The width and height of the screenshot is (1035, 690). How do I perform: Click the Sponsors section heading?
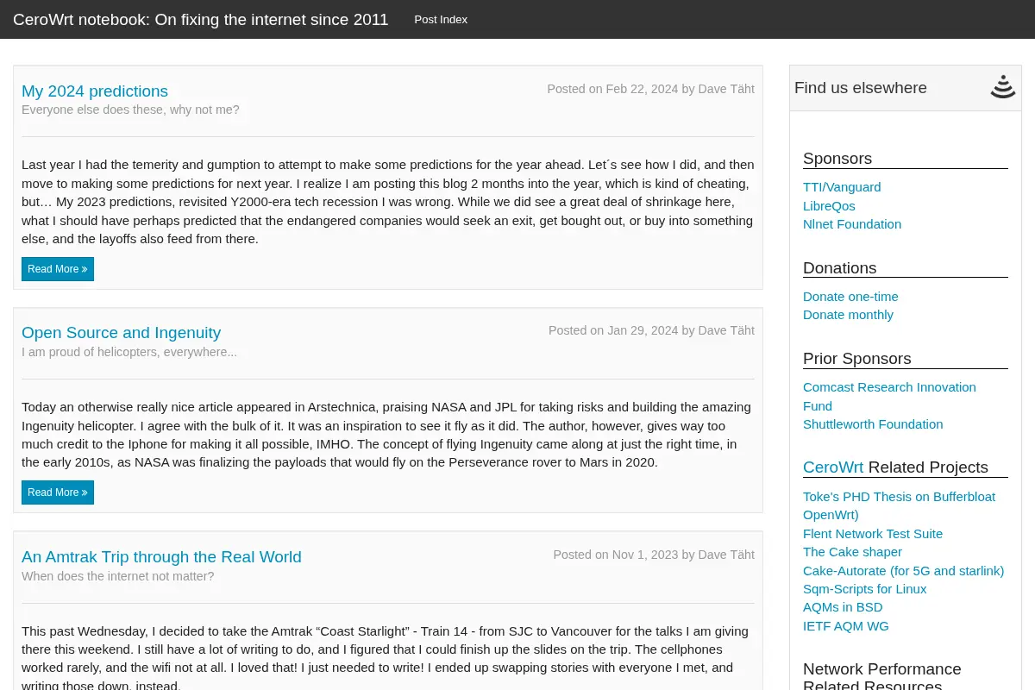pos(837,158)
